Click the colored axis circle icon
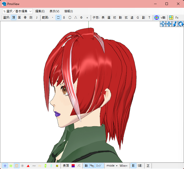Screen dimensions: 184x169 (x=156, y=18)
